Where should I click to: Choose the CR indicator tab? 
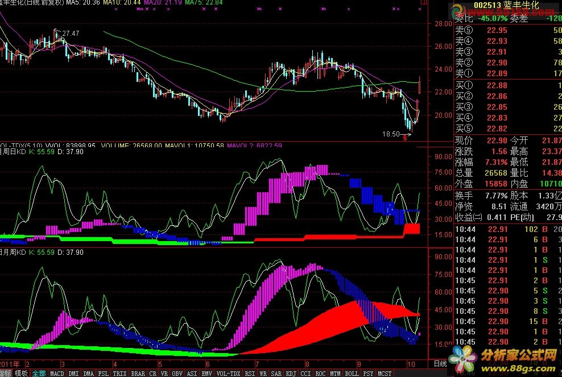(152, 373)
